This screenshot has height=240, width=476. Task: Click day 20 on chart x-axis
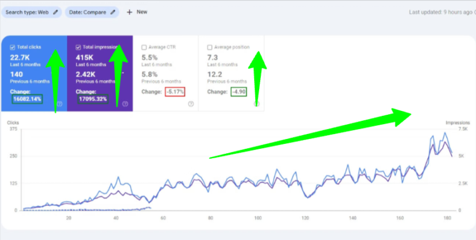point(69,218)
